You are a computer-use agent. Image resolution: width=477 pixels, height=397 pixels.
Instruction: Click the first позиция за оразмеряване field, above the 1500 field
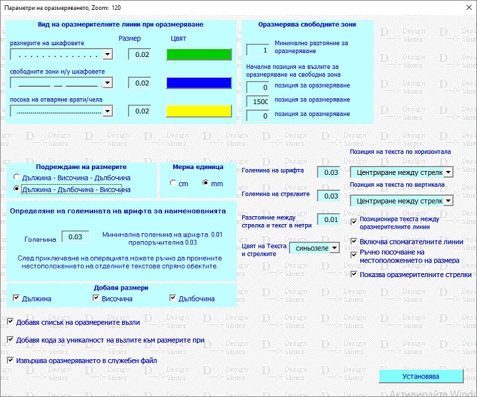[x=258, y=87]
